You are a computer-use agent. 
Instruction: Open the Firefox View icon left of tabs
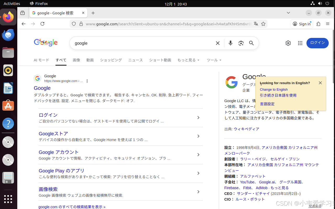[x=23, y=13]
